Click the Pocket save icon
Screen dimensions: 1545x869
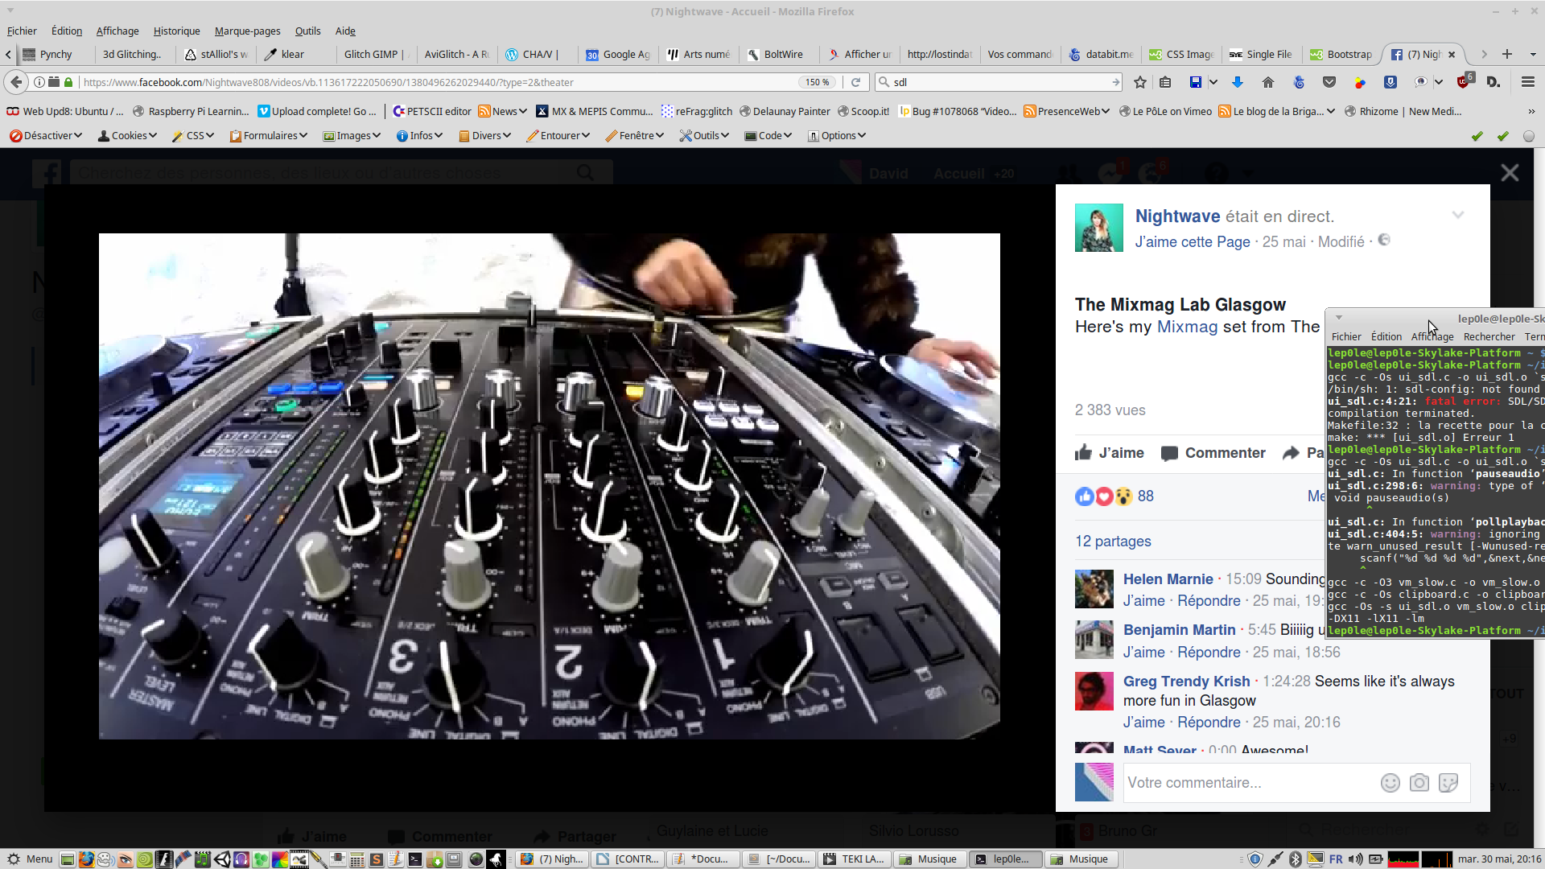point(1329,82)
